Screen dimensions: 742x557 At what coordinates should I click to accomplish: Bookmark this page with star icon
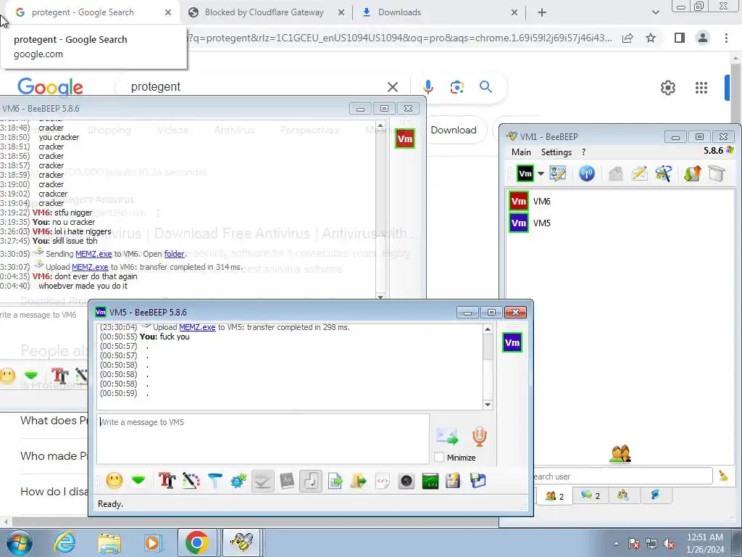[651, 38]
